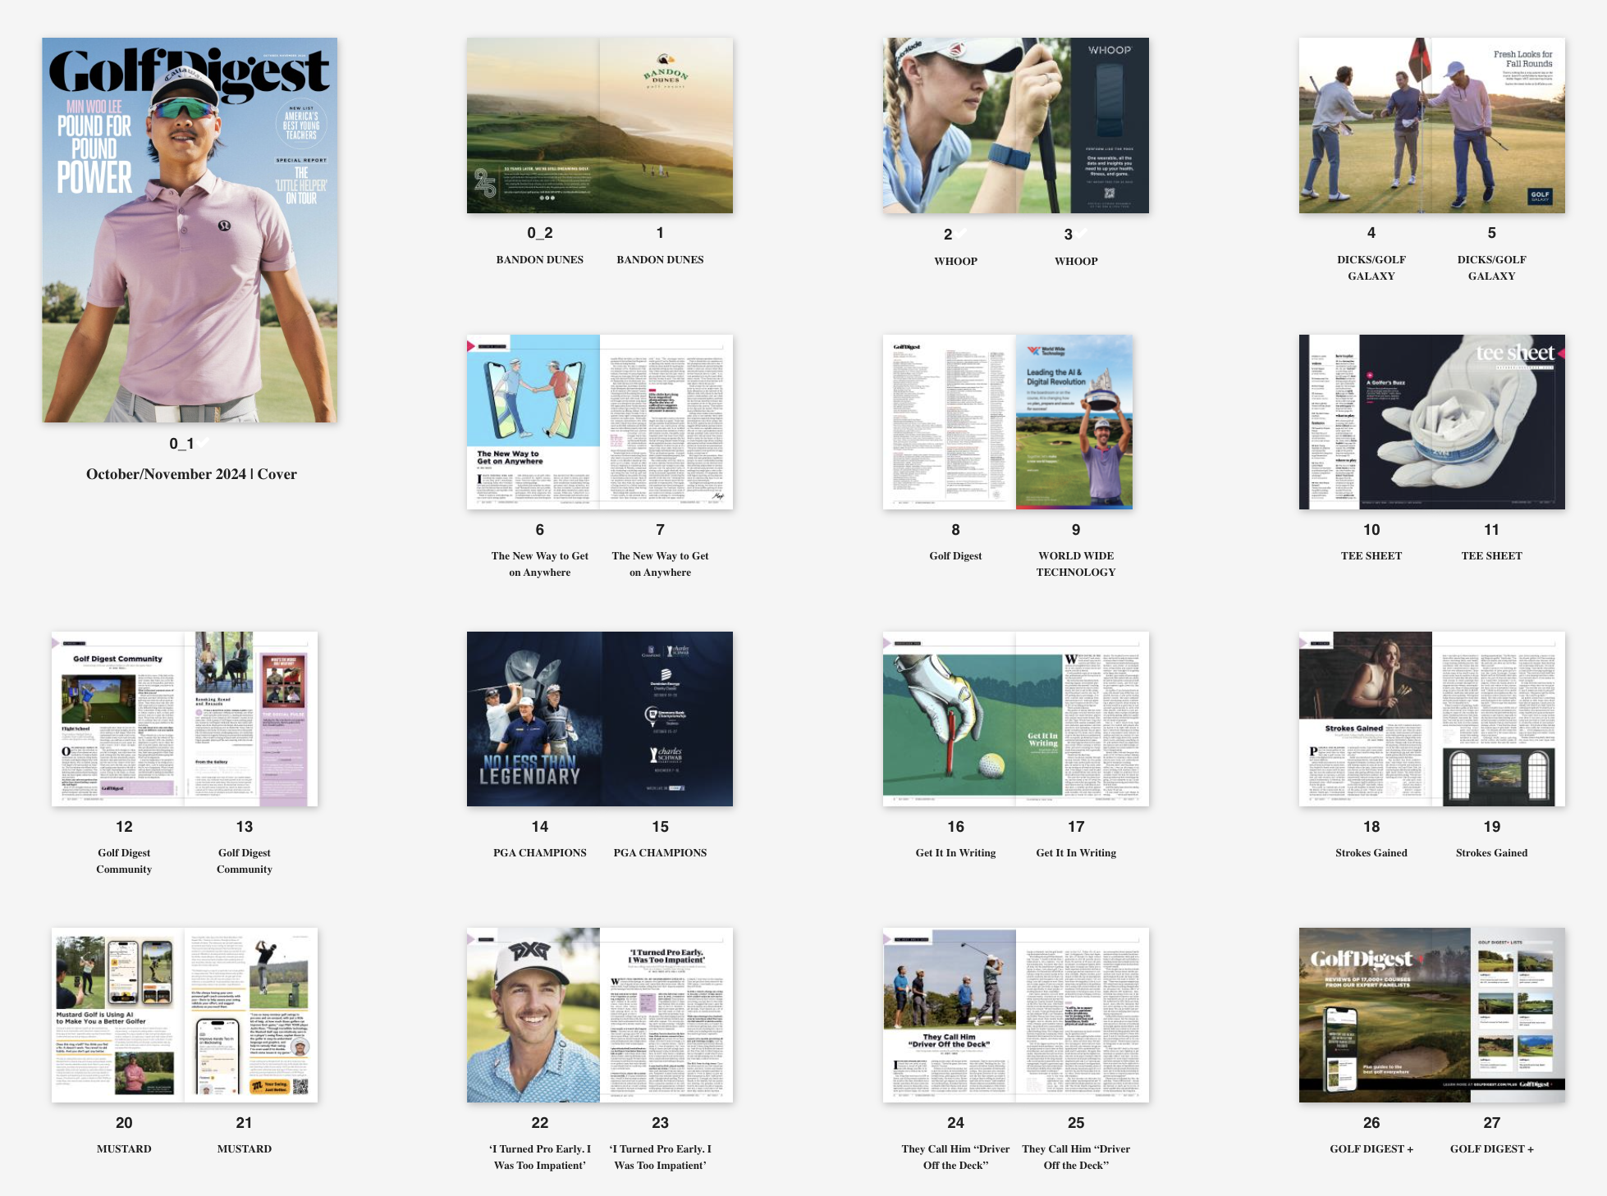This screenshot has width=1607, height=1196.
Task: Open page 13 community right-page thumbnail
Action: tap(250, 719)
